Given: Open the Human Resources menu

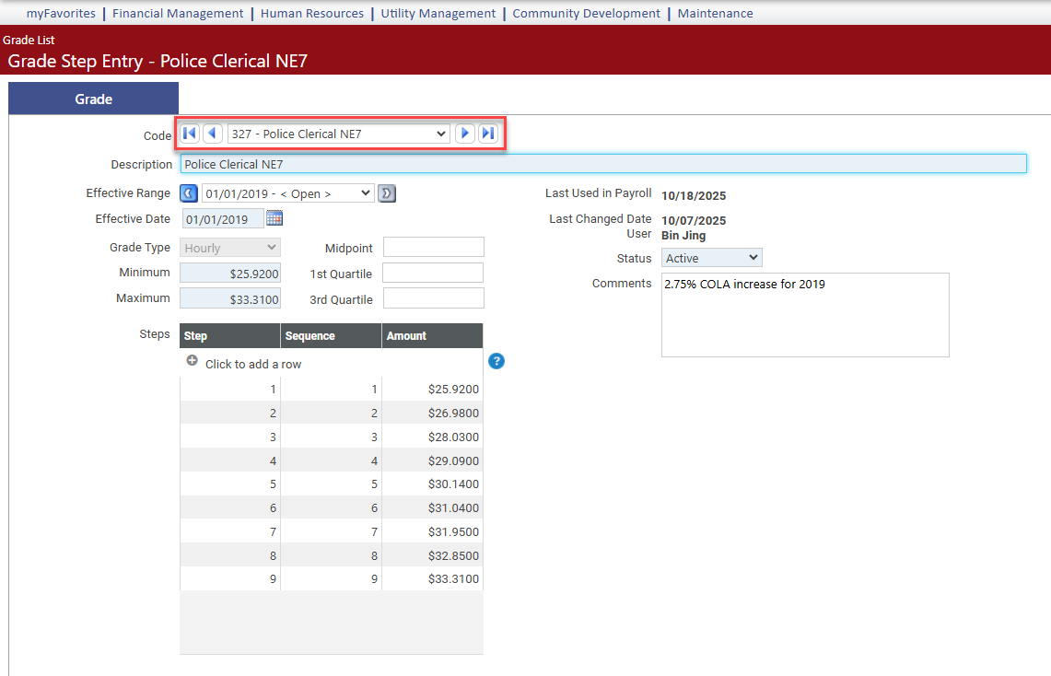Looking at the screenshot, I should tap(312, 13).
